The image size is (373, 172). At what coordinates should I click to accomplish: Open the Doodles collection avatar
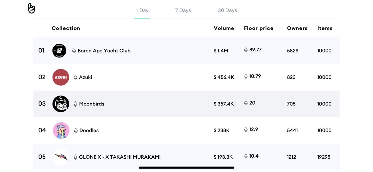61,130
